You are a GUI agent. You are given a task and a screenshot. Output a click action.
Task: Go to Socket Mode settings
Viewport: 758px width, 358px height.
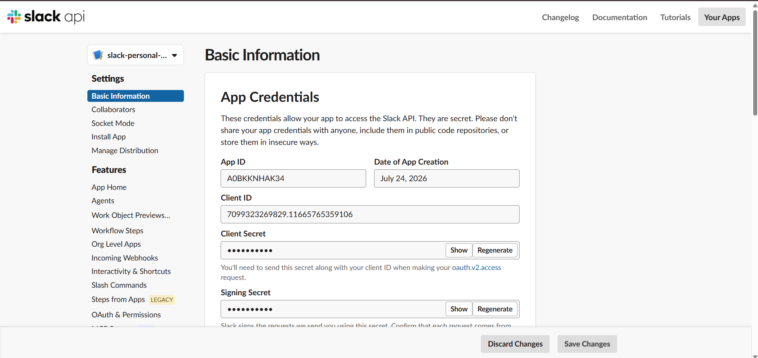pyautogui.click(x=113, y=123)
